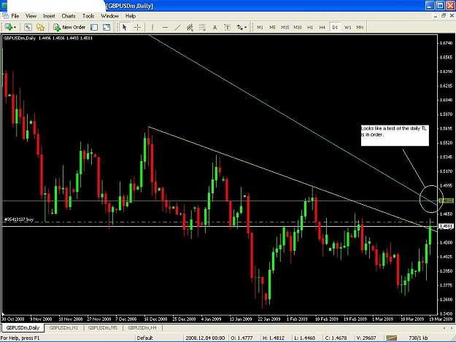This screenshot has width=456, height=342.
Task: Open Navigator via the star folder icon
Action: coord(40,27)
